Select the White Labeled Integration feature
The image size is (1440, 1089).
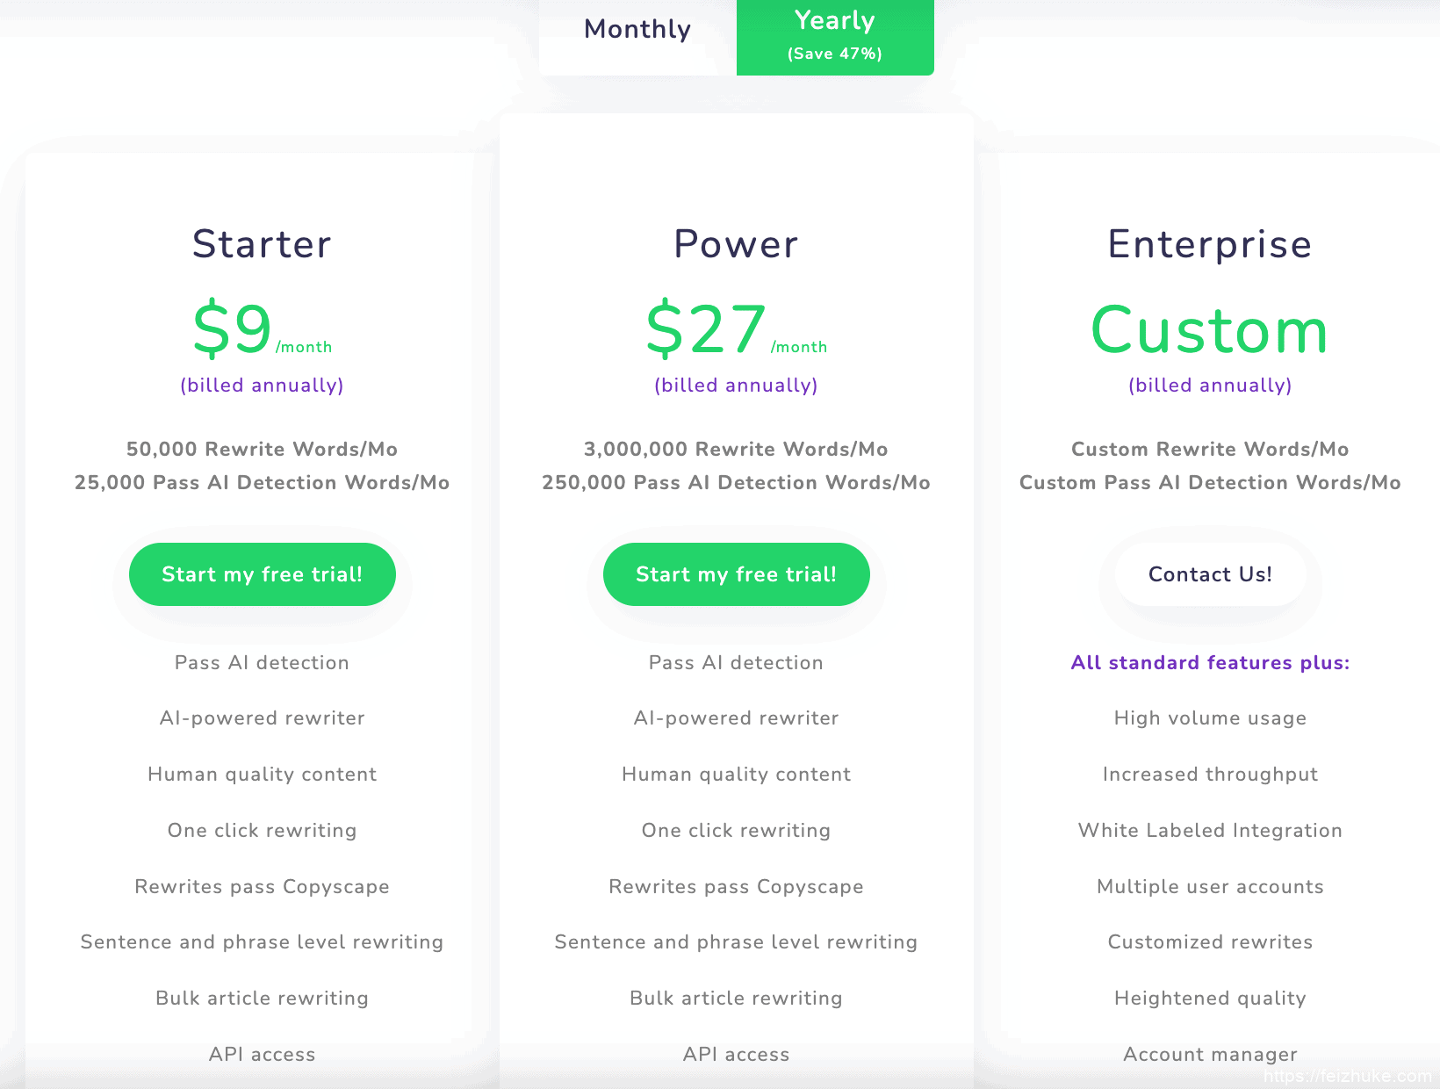pyautogui.click(x=1209, y=831)
